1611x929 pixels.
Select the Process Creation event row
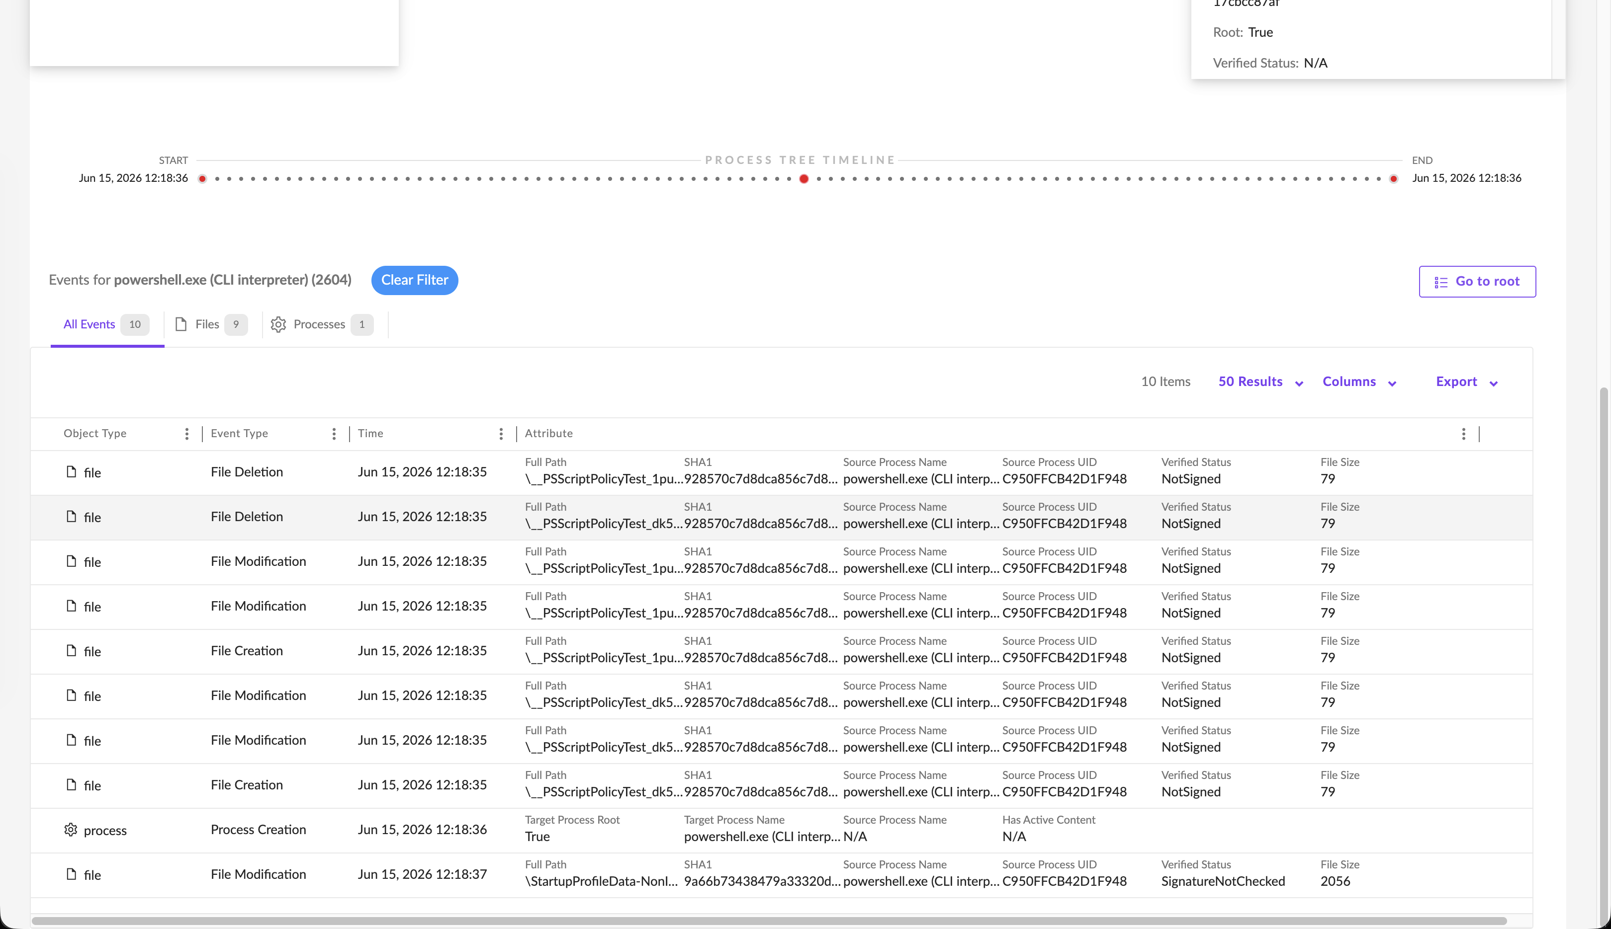click(x=781, y=830)
